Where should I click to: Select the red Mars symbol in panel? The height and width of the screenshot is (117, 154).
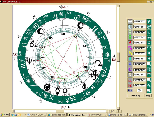click(x=130, y=42)
